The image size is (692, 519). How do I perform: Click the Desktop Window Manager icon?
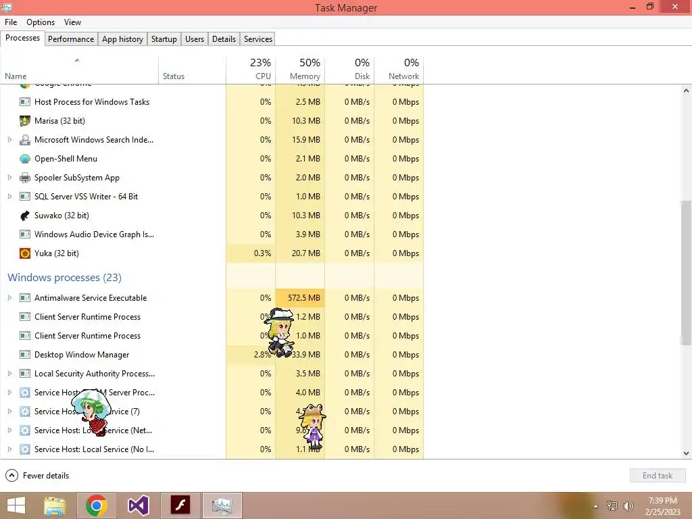pyautogui.click(x=25, y=354)
